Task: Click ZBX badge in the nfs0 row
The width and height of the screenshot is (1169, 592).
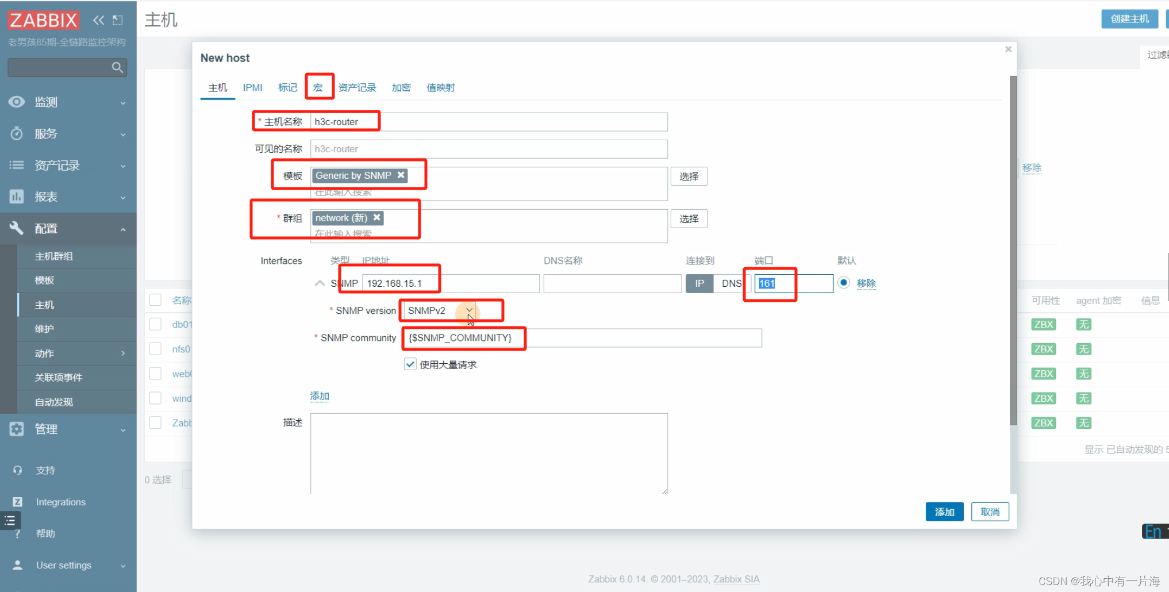Action: 1043,349
